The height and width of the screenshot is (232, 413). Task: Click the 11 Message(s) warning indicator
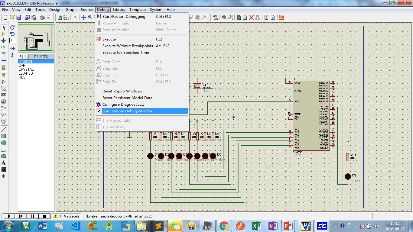[x=67, y=216]
